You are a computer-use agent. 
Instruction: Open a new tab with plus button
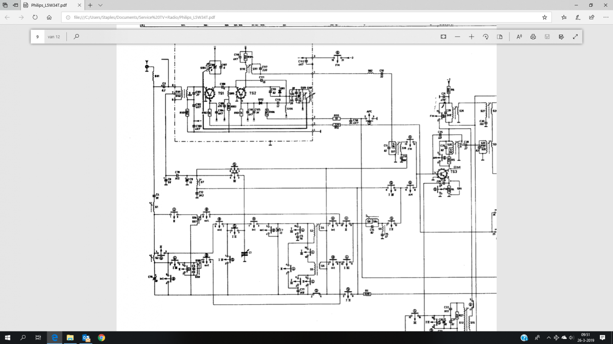coord(90,5)
